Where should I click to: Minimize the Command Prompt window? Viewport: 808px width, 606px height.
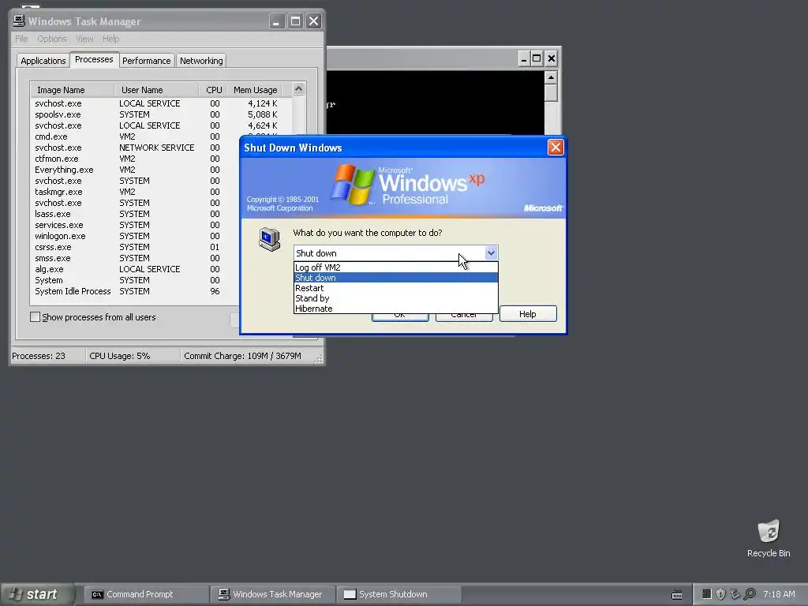pyautogui.click(x=524, y=58)
